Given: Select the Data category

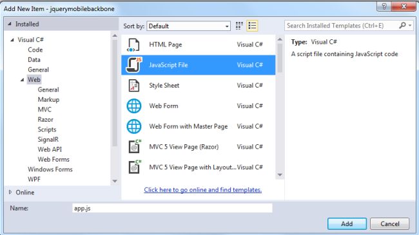Looking at the screenshot, I should coord(34,59).
